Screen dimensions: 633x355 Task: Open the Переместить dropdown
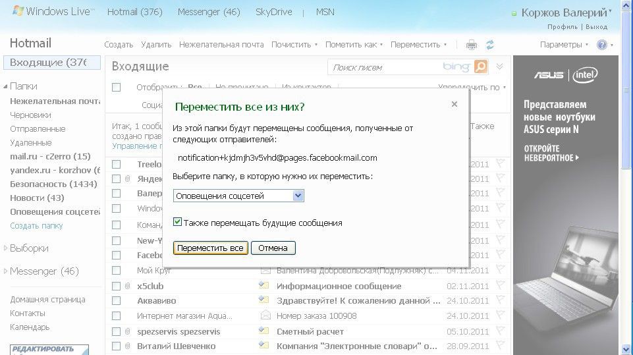point(419,45)
